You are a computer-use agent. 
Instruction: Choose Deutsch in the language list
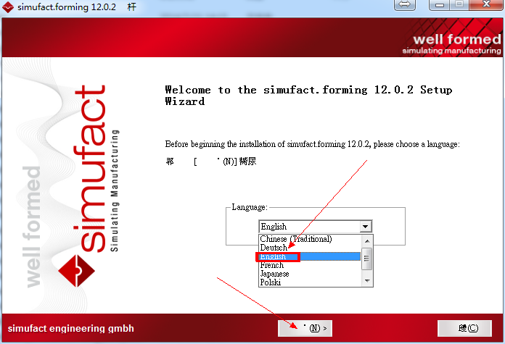click(x=310, y=248)
